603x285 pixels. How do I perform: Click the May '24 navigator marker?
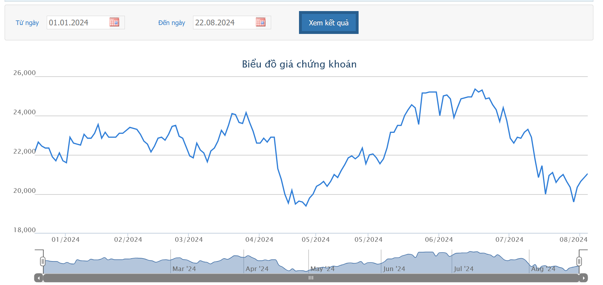323,269
